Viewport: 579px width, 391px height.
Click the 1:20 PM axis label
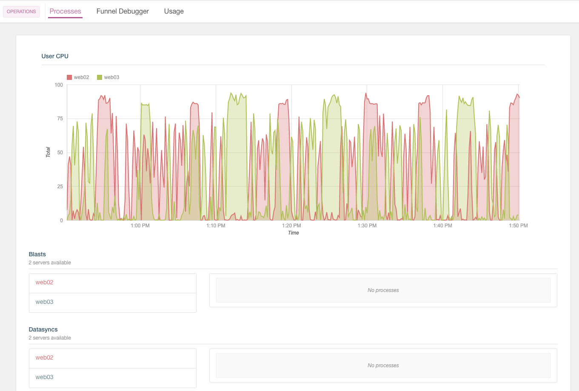click(291, 226)
